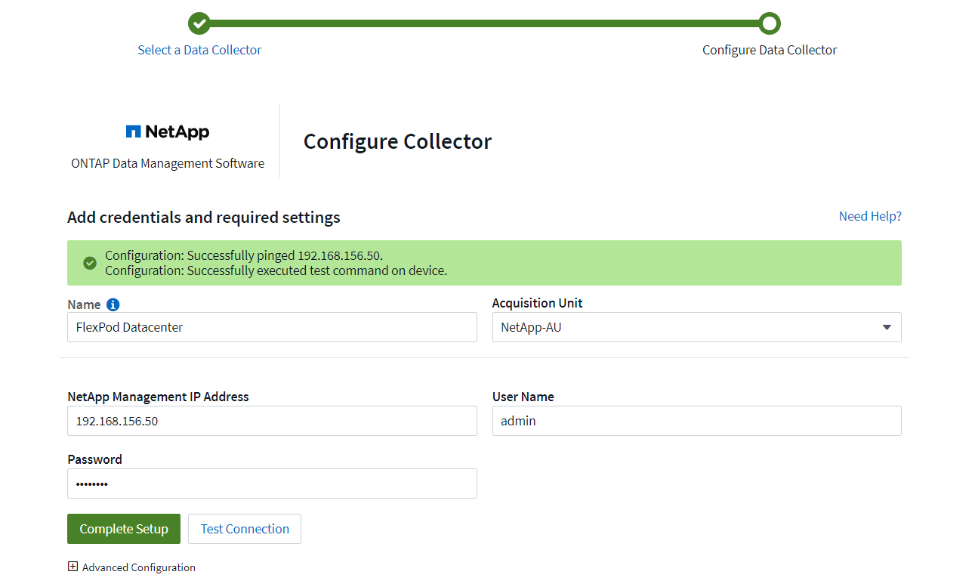Click the info icon beside Name

pyautogui.click(x=113, y=304)
